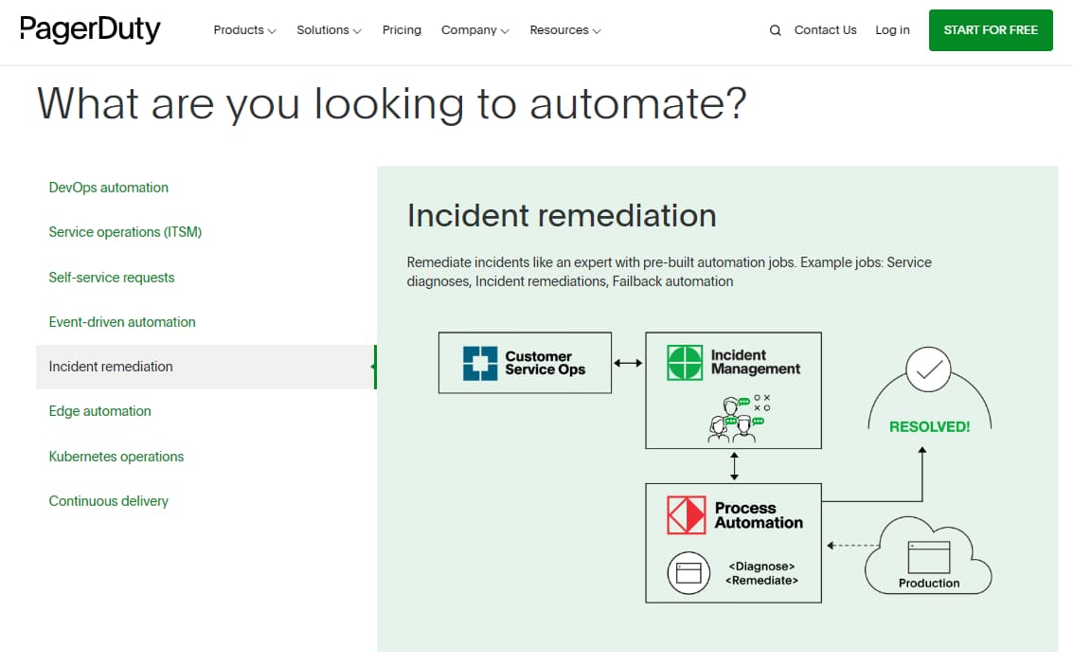Click the Resolved checkmark circle icon
The width and height of the screenshot is (1073, 666).
tap(928, 369)
